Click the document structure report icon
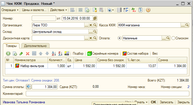Viewport: 193px width, 105px height. 140,10
